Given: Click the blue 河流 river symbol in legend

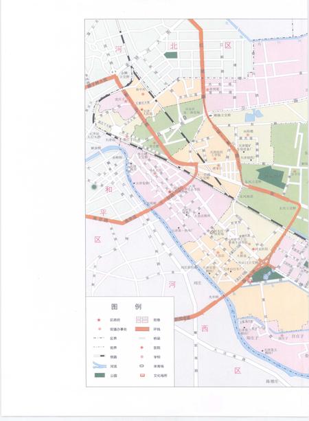Looking at the screenshot, I should (x=99, y=365).
